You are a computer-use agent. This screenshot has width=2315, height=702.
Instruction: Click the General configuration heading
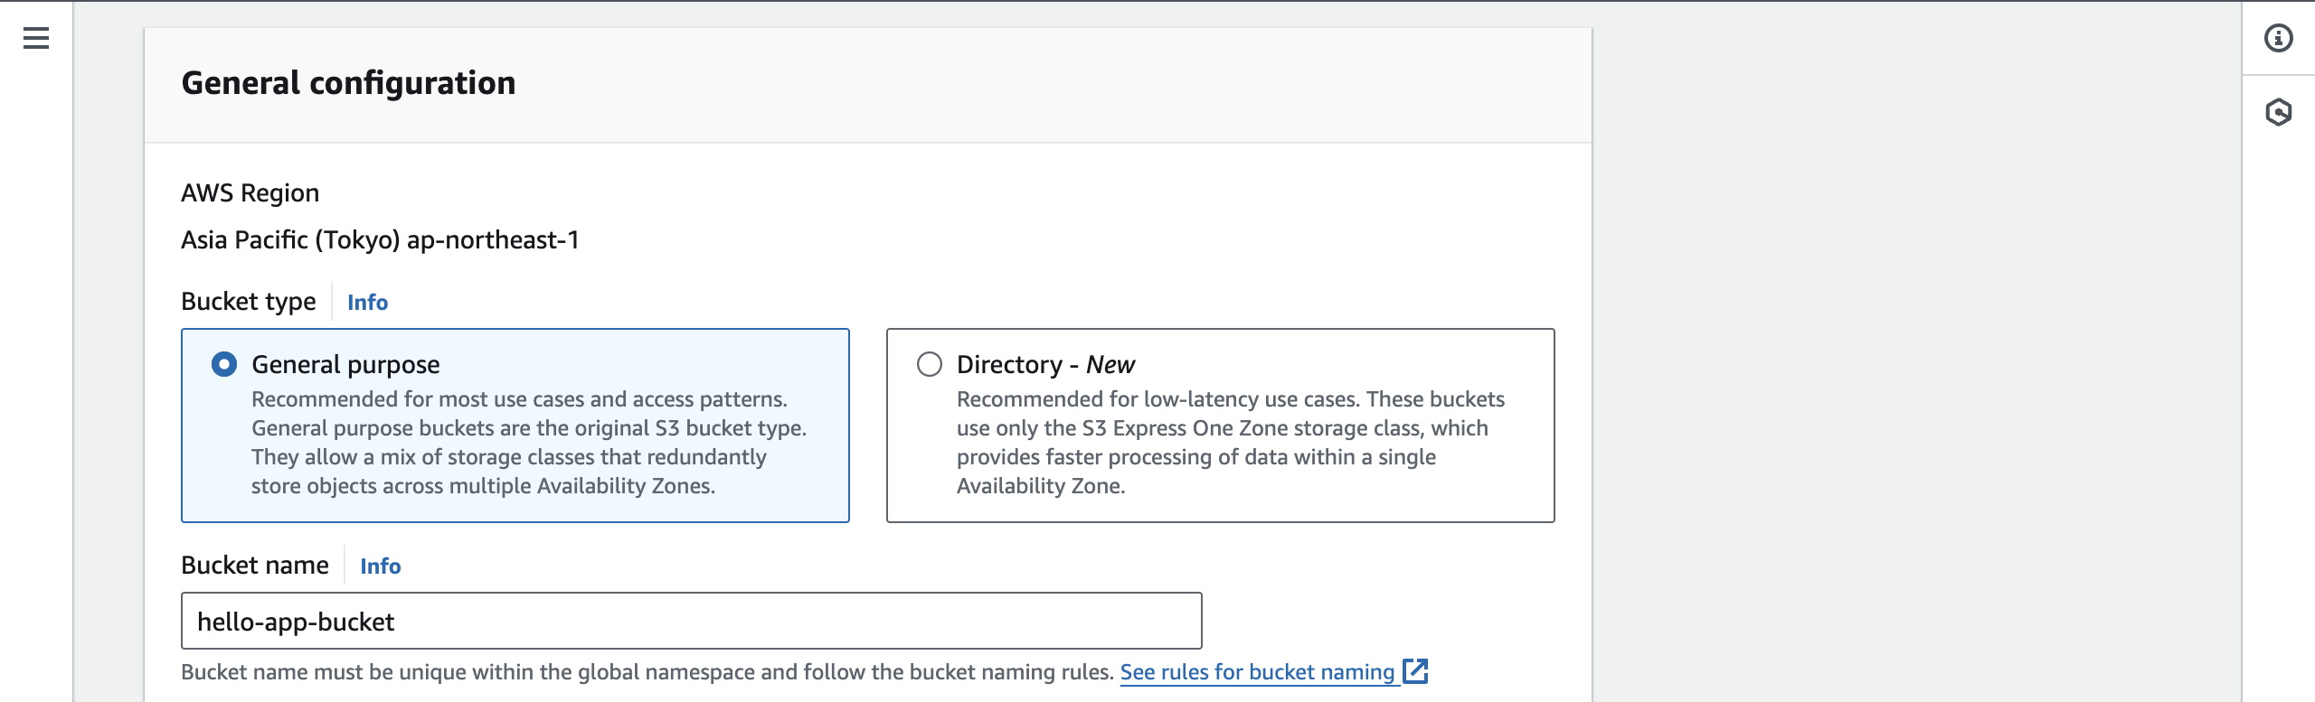coord(348,83)
